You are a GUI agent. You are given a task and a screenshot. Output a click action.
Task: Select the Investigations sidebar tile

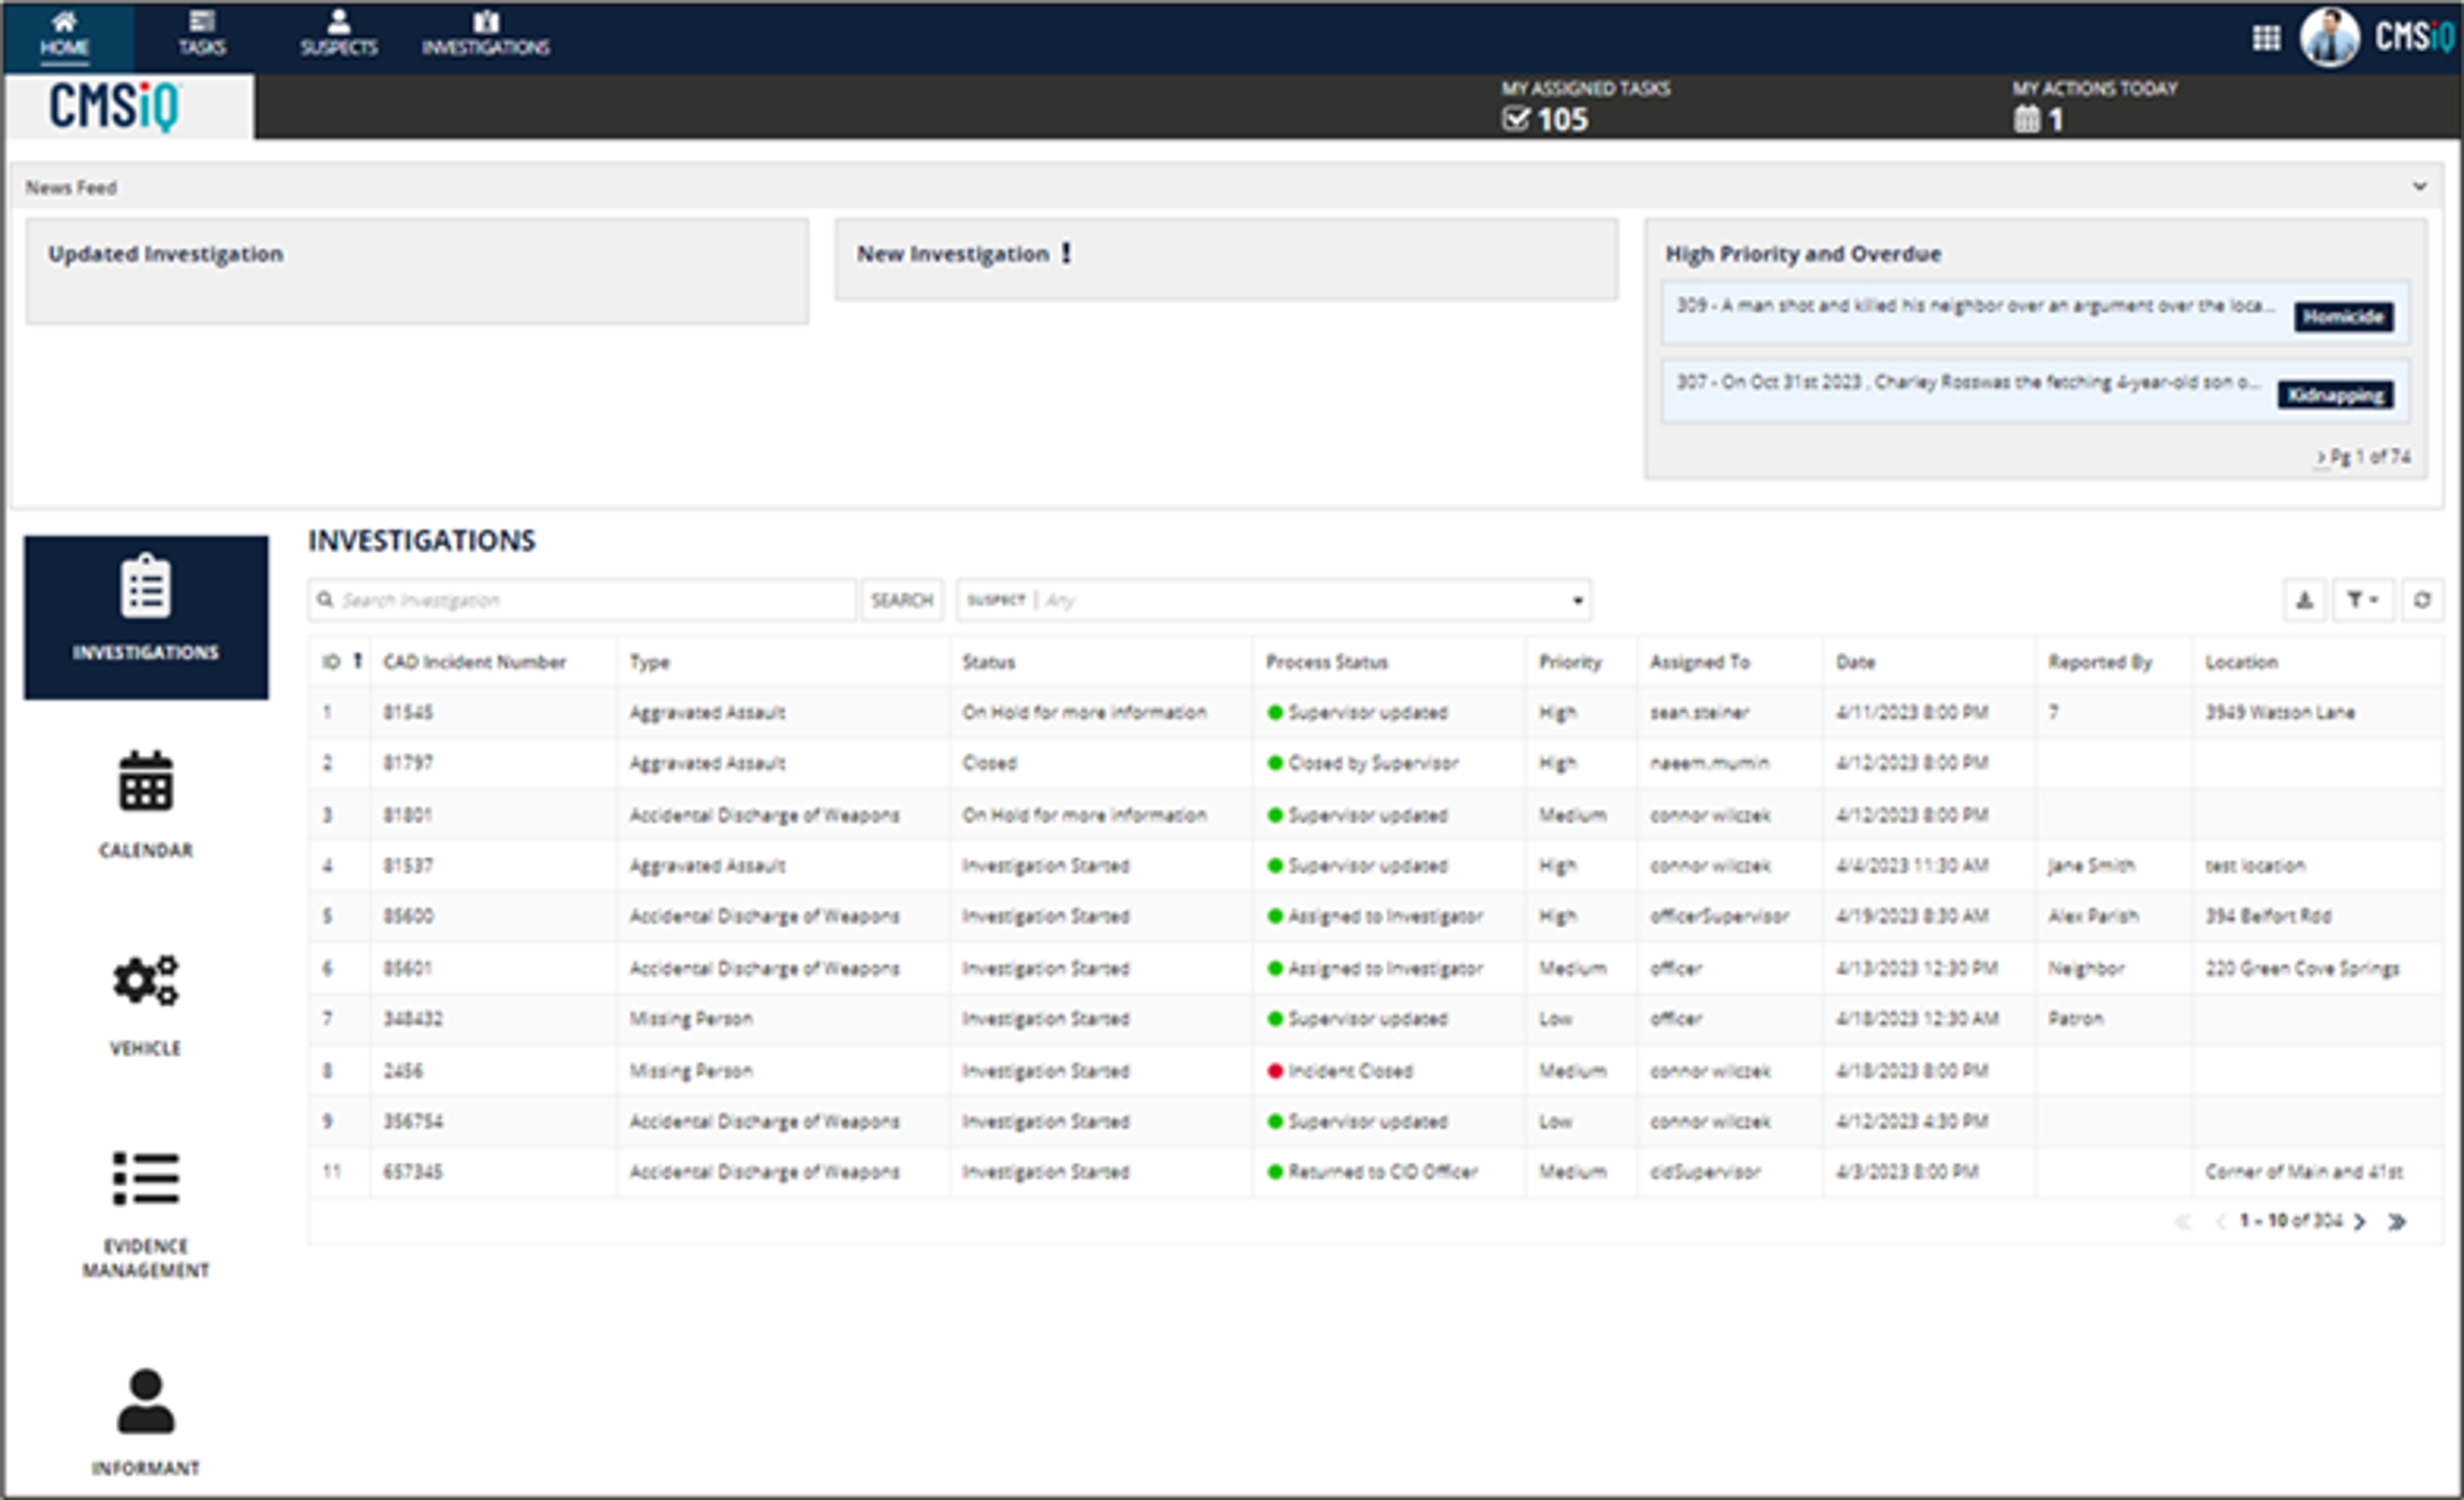tap(146, 617)
